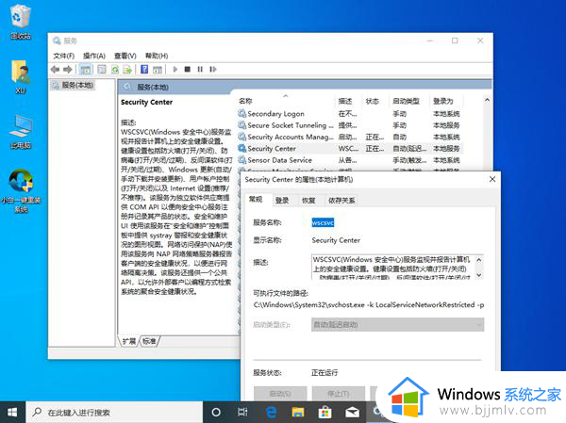Open the Windows Start menu

pos(12,413)
